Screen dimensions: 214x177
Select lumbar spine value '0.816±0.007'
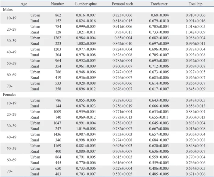[86, 15]
